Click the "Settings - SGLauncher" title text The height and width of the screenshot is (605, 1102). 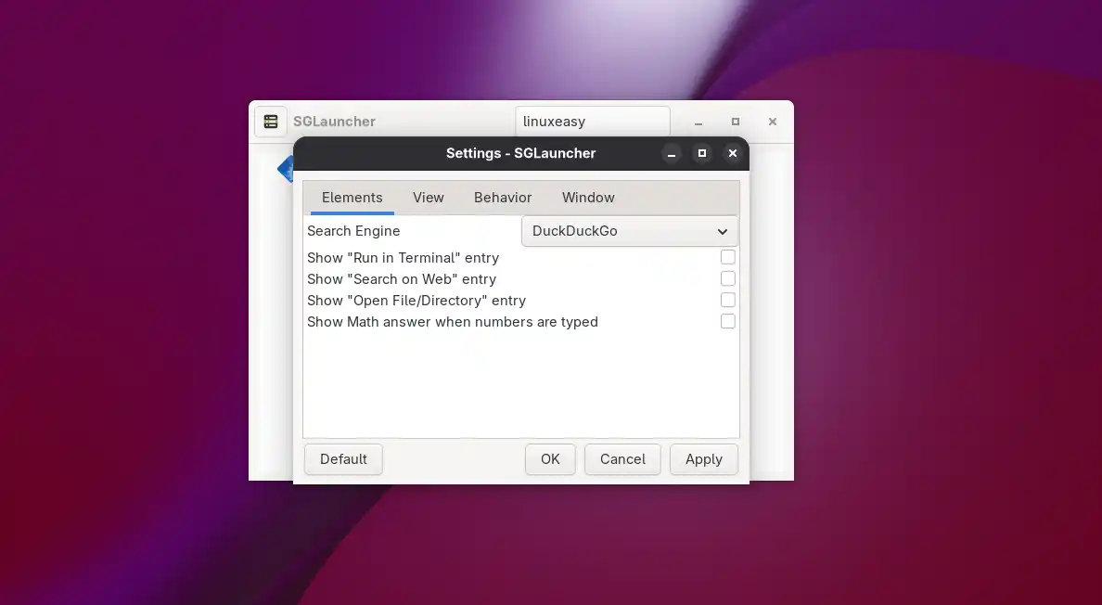(520, 153)
